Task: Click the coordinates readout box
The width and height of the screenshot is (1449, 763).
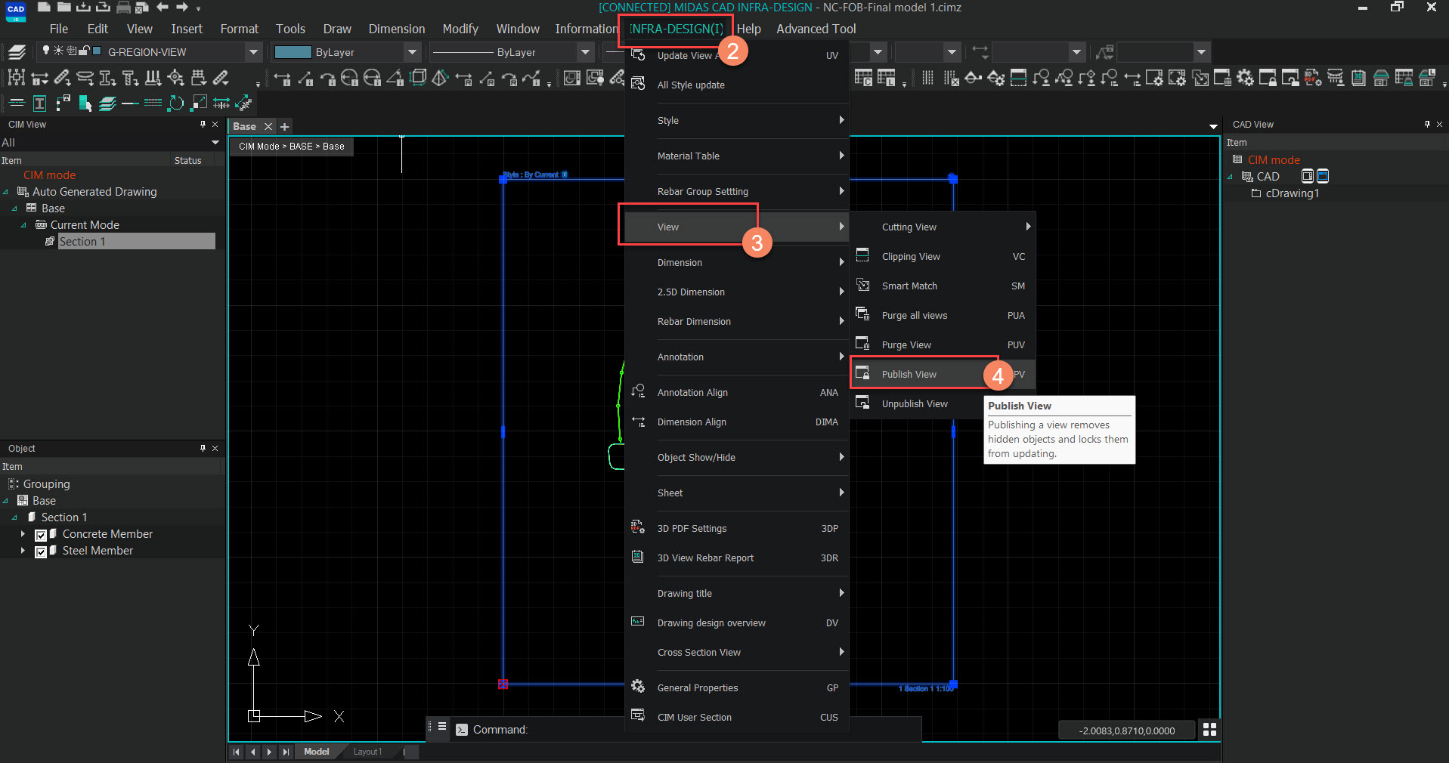Action: click(1126, 730)
